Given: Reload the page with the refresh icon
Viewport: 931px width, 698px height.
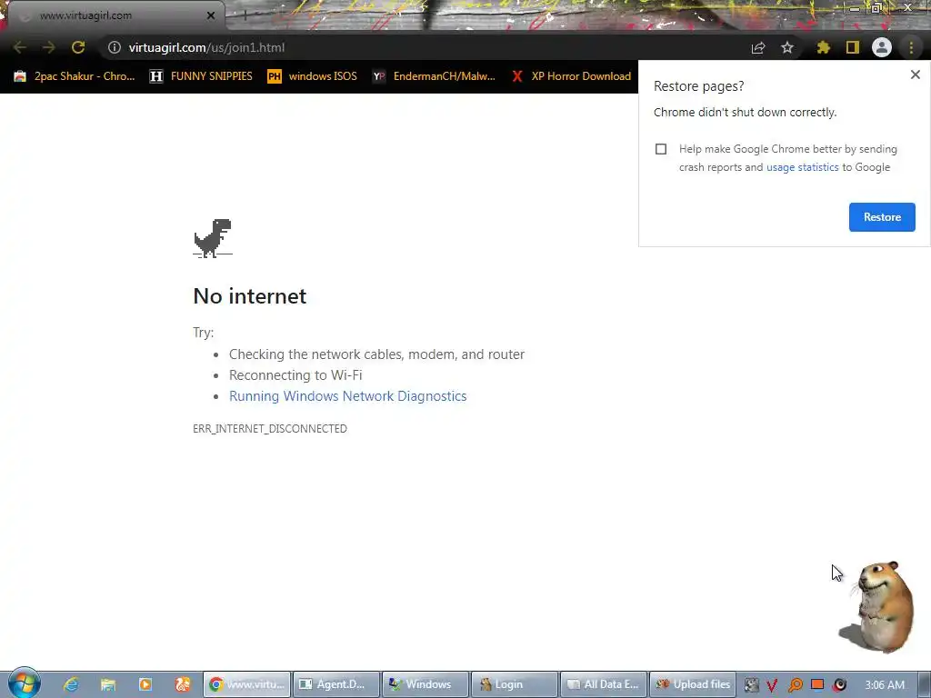Looking at the screenshot, I should (x=78, y=47).
